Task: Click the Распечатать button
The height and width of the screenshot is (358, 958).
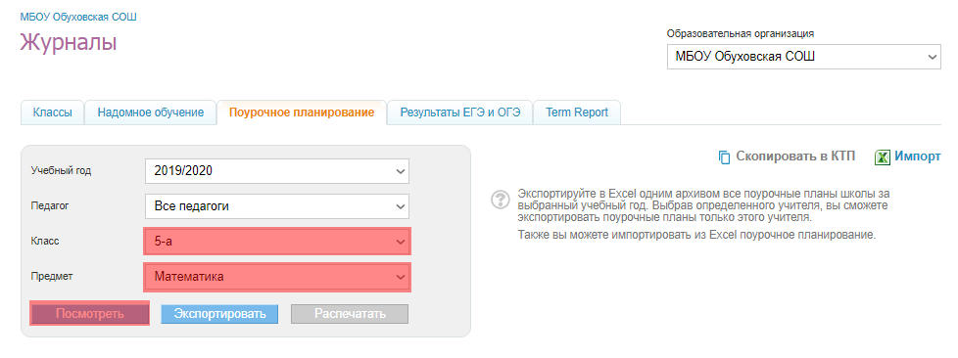Action: [x=350, y=314]
